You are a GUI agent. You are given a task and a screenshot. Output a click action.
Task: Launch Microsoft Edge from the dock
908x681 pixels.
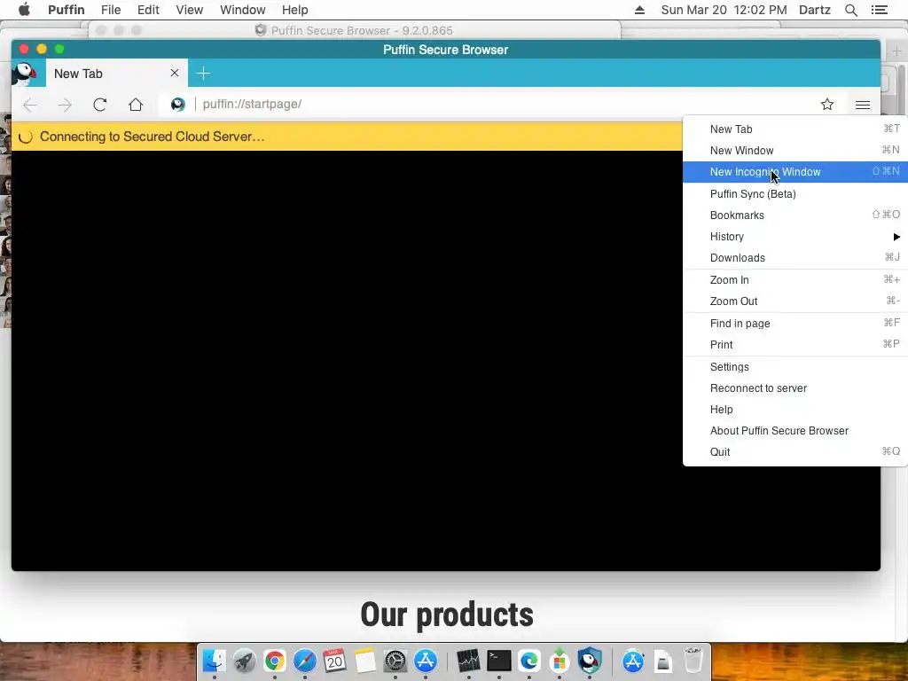click(528, 661)
